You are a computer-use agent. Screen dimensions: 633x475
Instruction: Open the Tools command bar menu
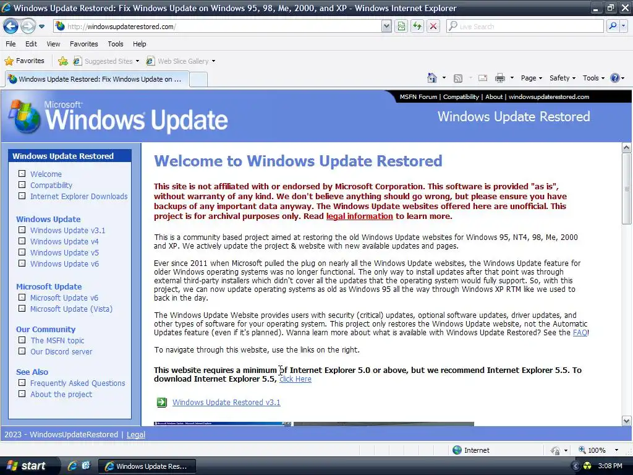click(593, 78)
